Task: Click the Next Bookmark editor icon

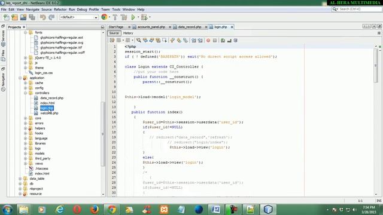Action: 179,41
